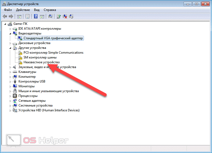The image size is (212, 153).
Task: Toggle the action pane toolbar icon
Action: 42,17
